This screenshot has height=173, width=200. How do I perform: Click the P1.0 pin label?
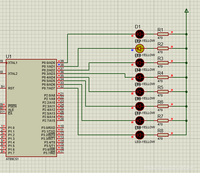[11, 128]
